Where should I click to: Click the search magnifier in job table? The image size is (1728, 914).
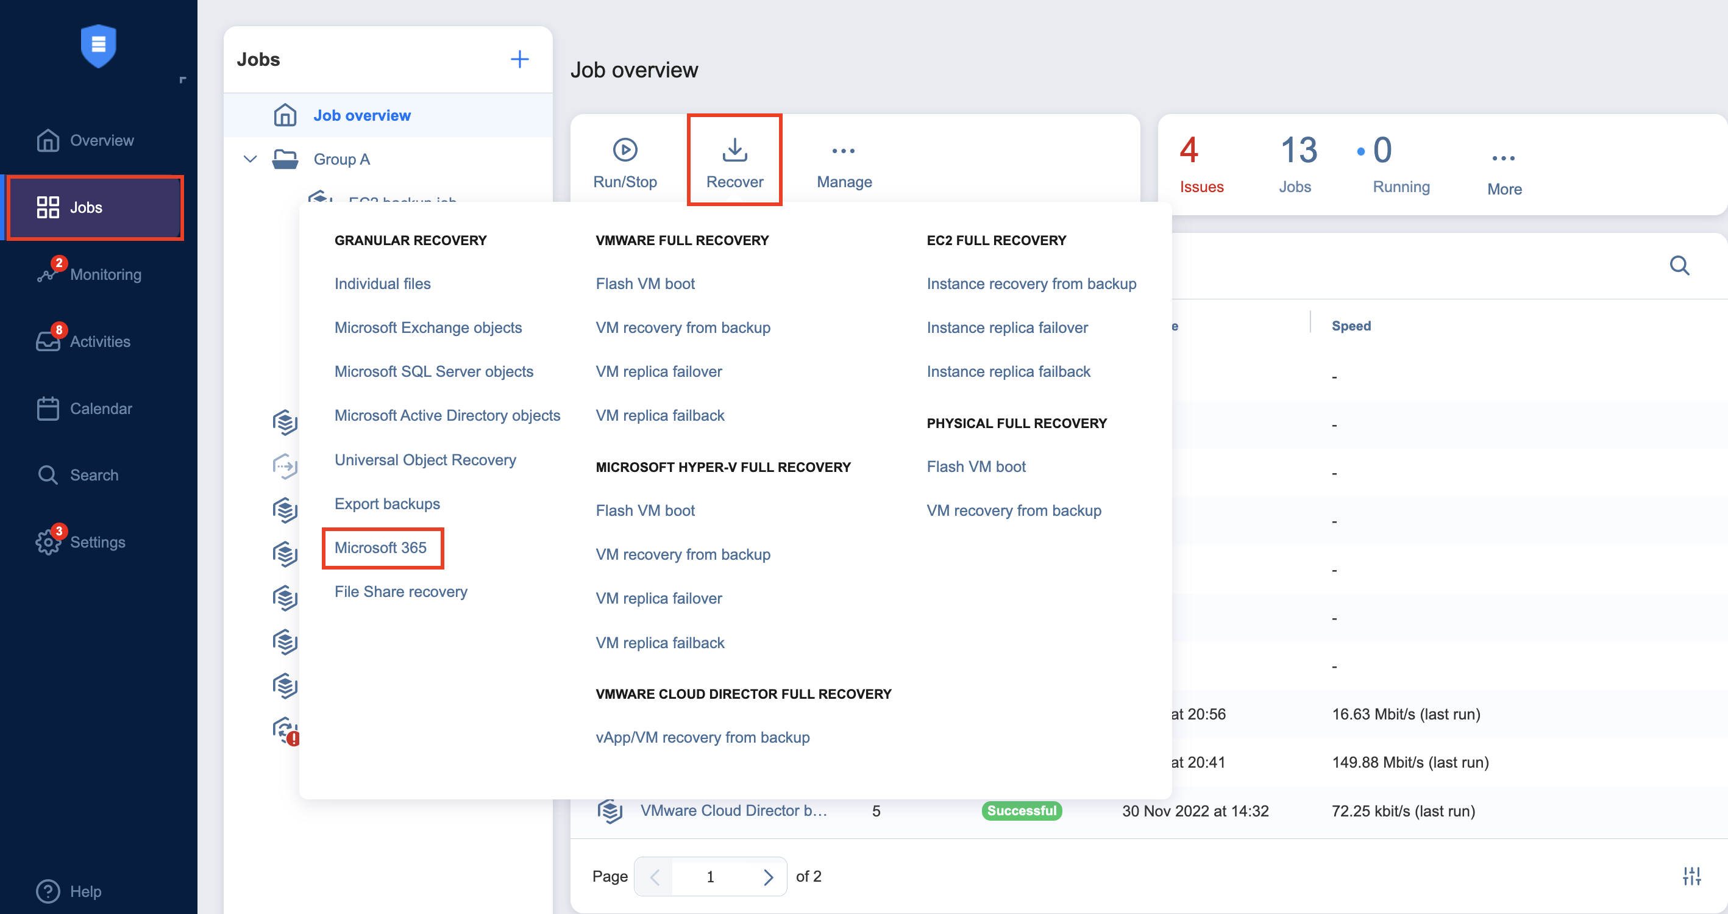point(1679,266)
